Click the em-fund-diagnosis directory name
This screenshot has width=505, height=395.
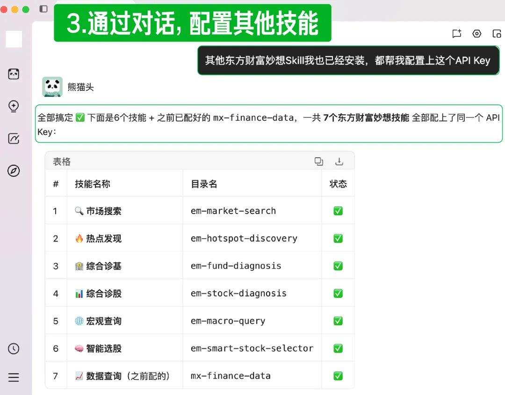tap(236, 266)
